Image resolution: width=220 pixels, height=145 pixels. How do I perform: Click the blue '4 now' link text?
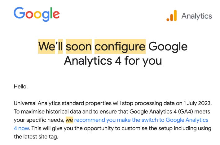pyautogui.click(x=21, y=128)
